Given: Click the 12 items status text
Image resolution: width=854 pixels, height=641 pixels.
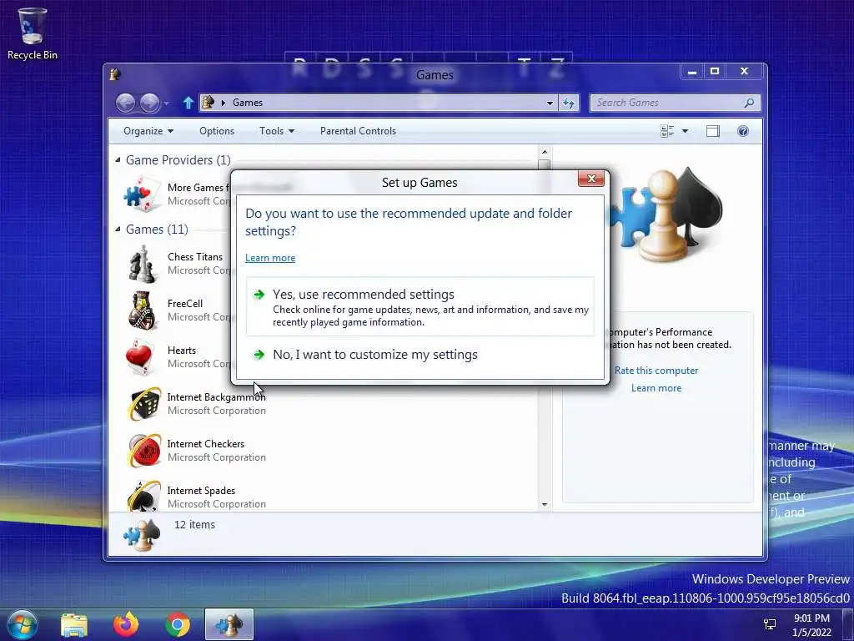Looking at the screenshot, I should 194,524.
